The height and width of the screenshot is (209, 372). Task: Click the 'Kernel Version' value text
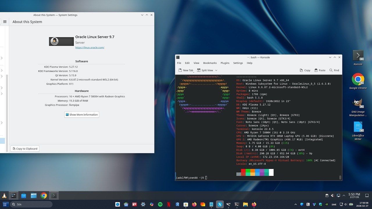coord(94,80)
